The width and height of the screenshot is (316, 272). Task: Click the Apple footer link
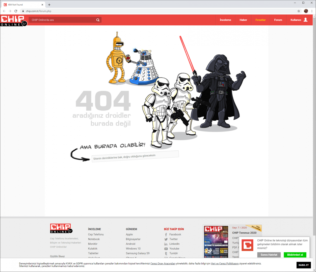(129, 234)
